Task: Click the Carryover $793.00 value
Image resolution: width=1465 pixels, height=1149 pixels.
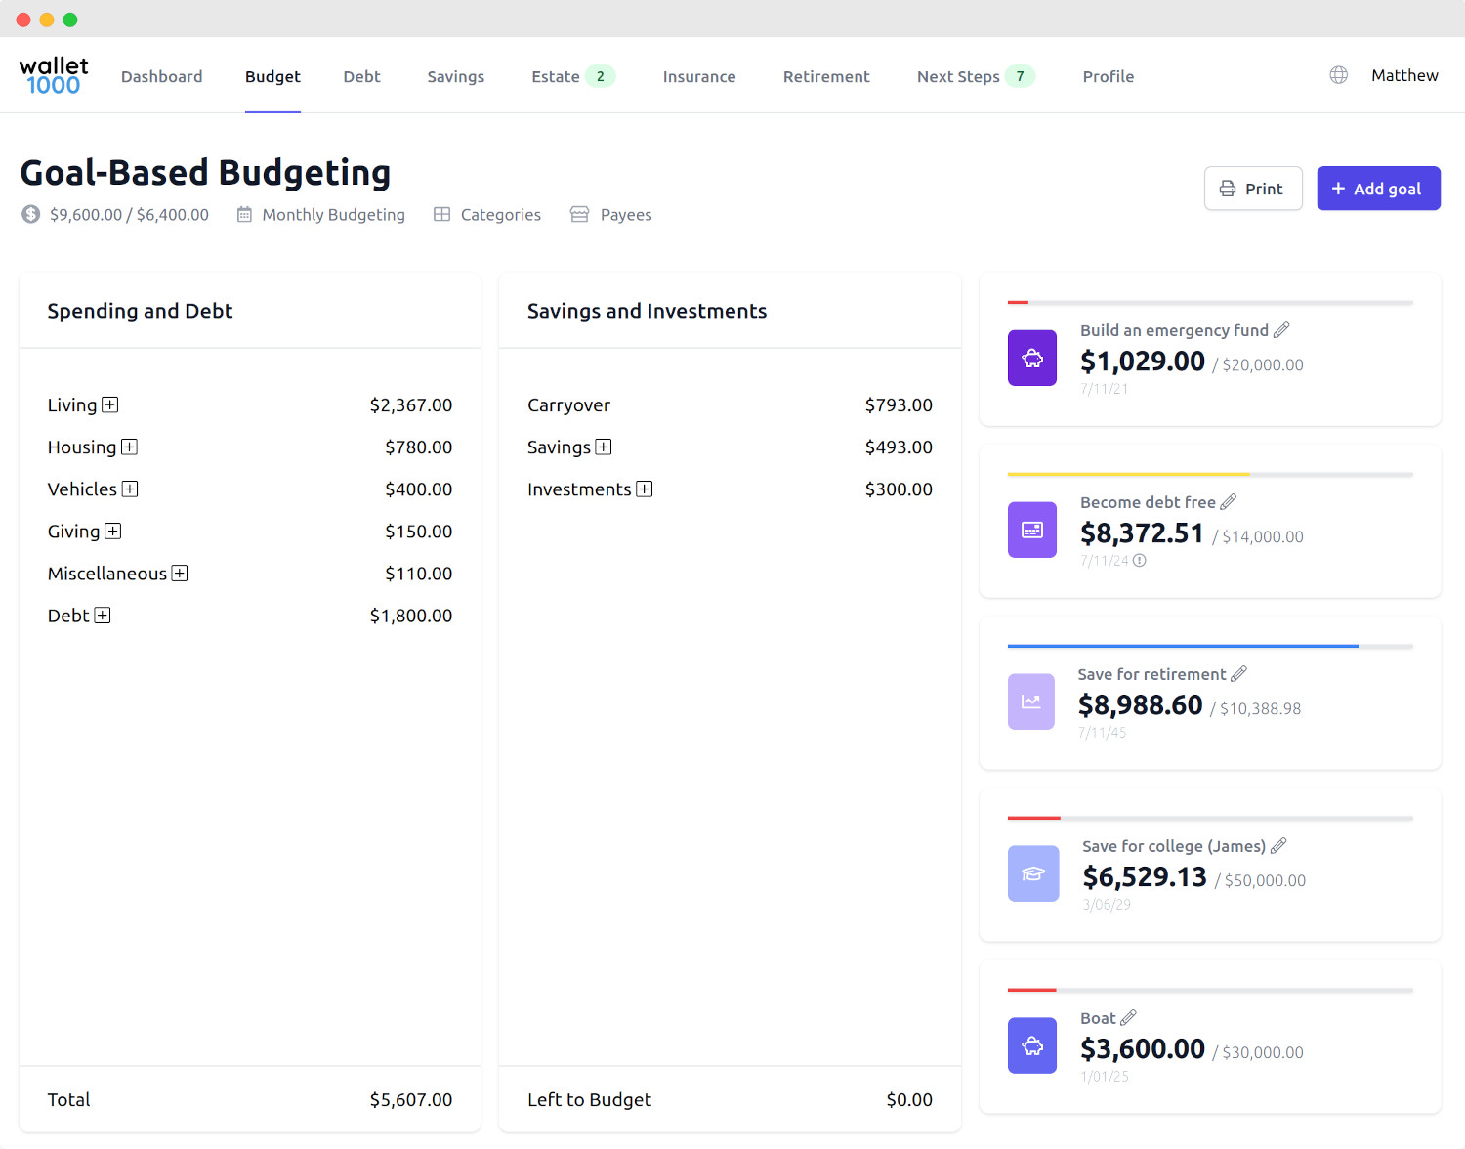Action: click(899, 404)
